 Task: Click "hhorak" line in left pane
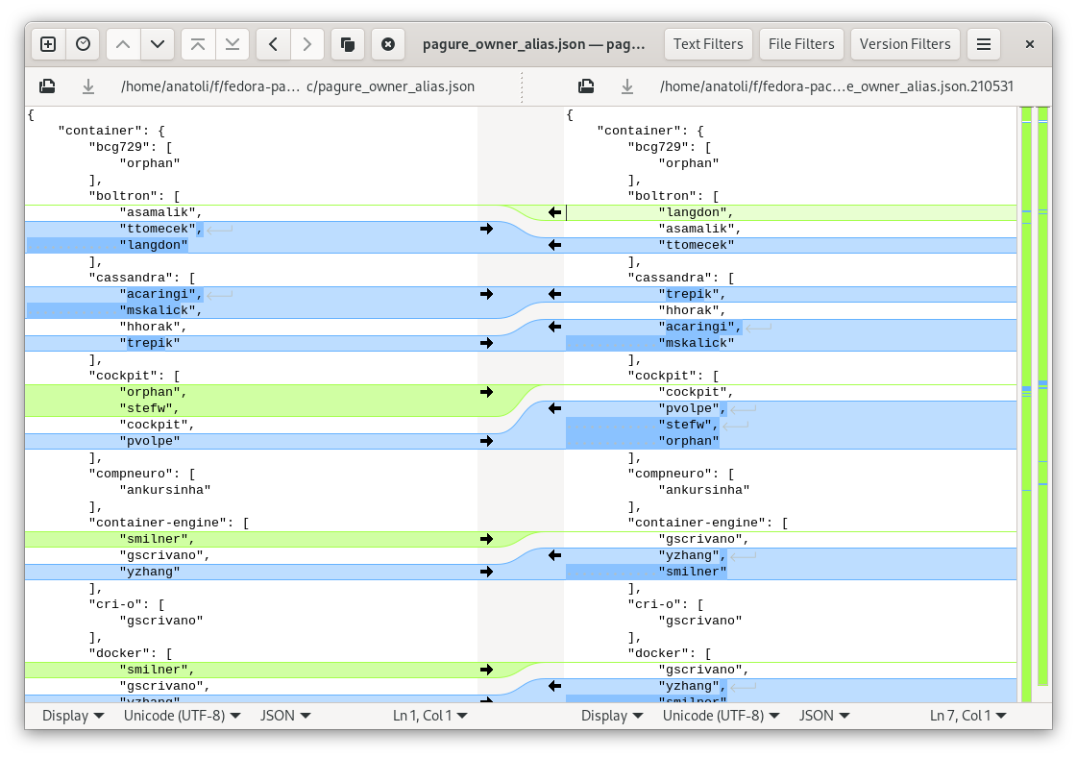[153, 327]
